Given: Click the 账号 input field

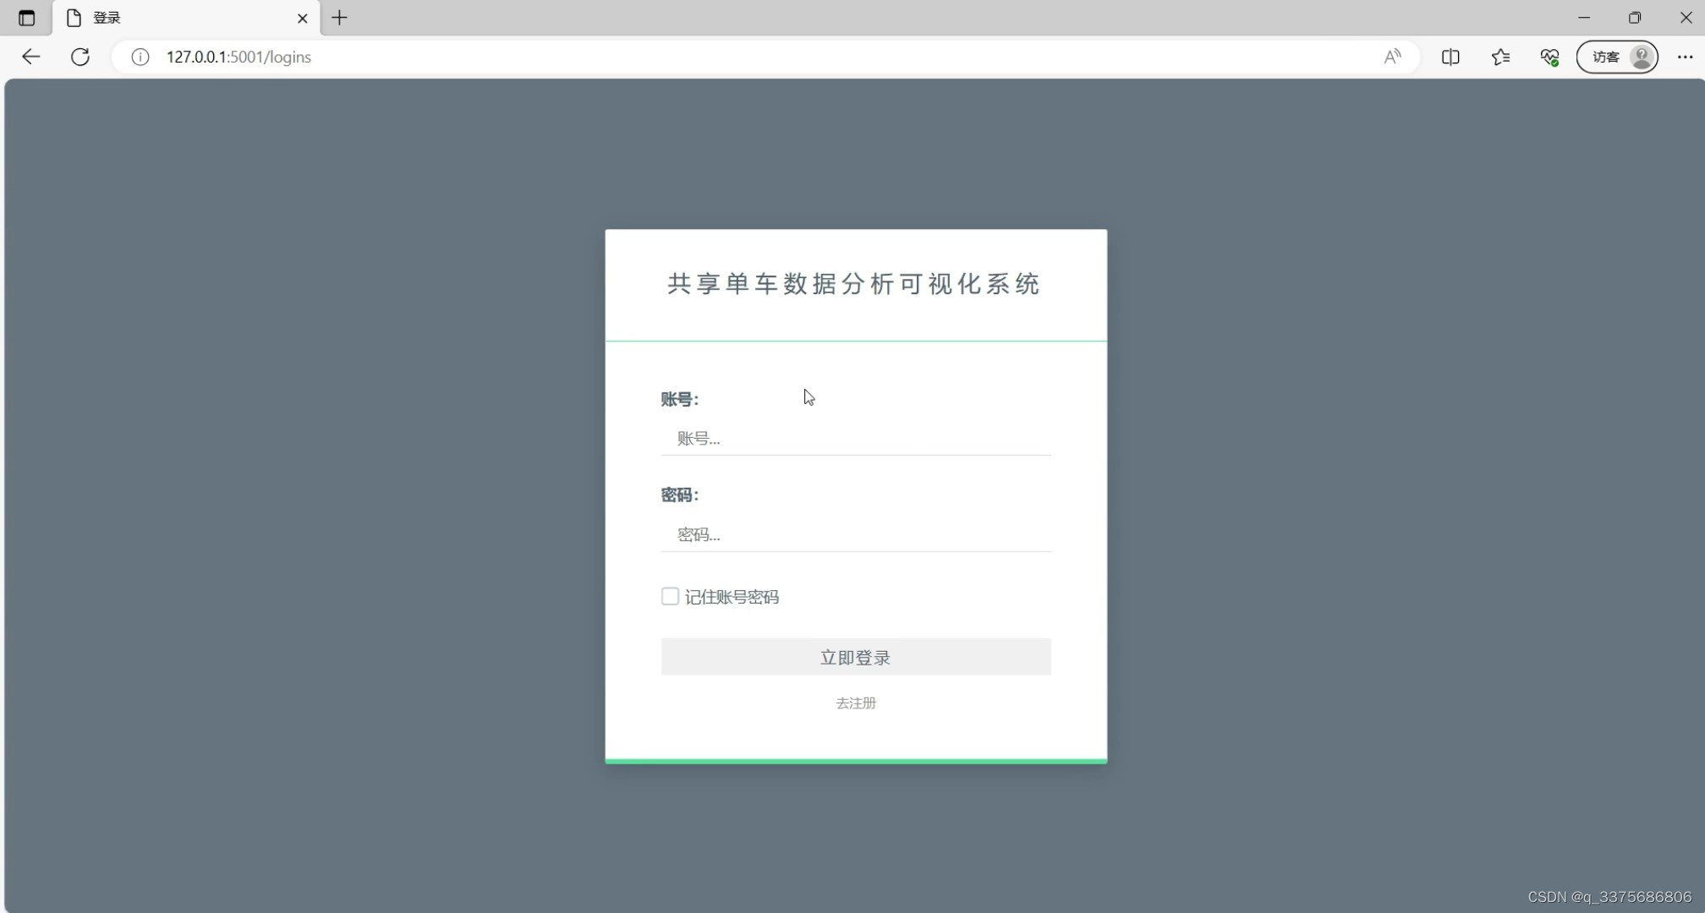Looking at the screenshot, I should [x=855, y=438].
